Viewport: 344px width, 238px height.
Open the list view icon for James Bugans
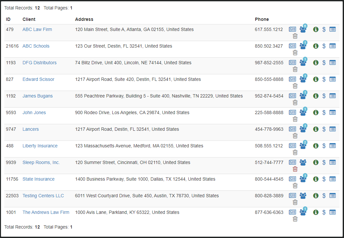[x=333, y=96]
